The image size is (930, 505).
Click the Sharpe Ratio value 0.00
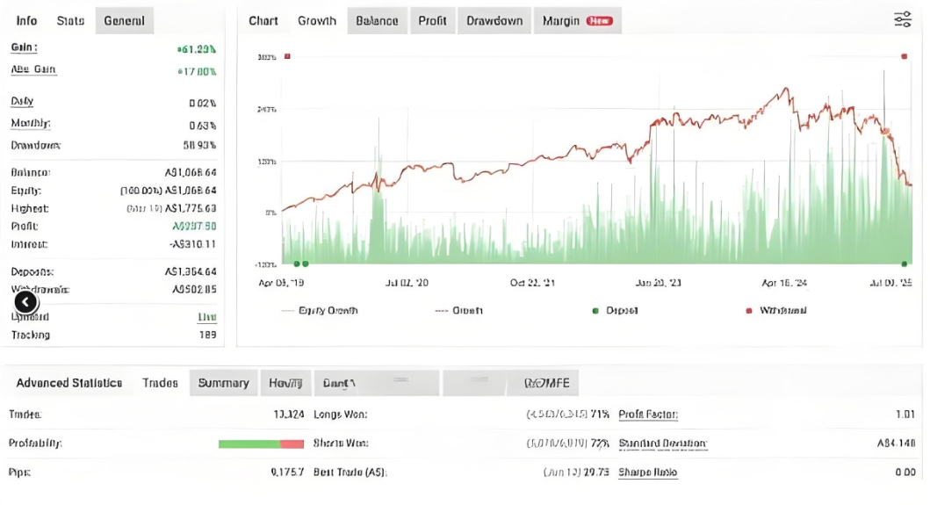point(905,473)
